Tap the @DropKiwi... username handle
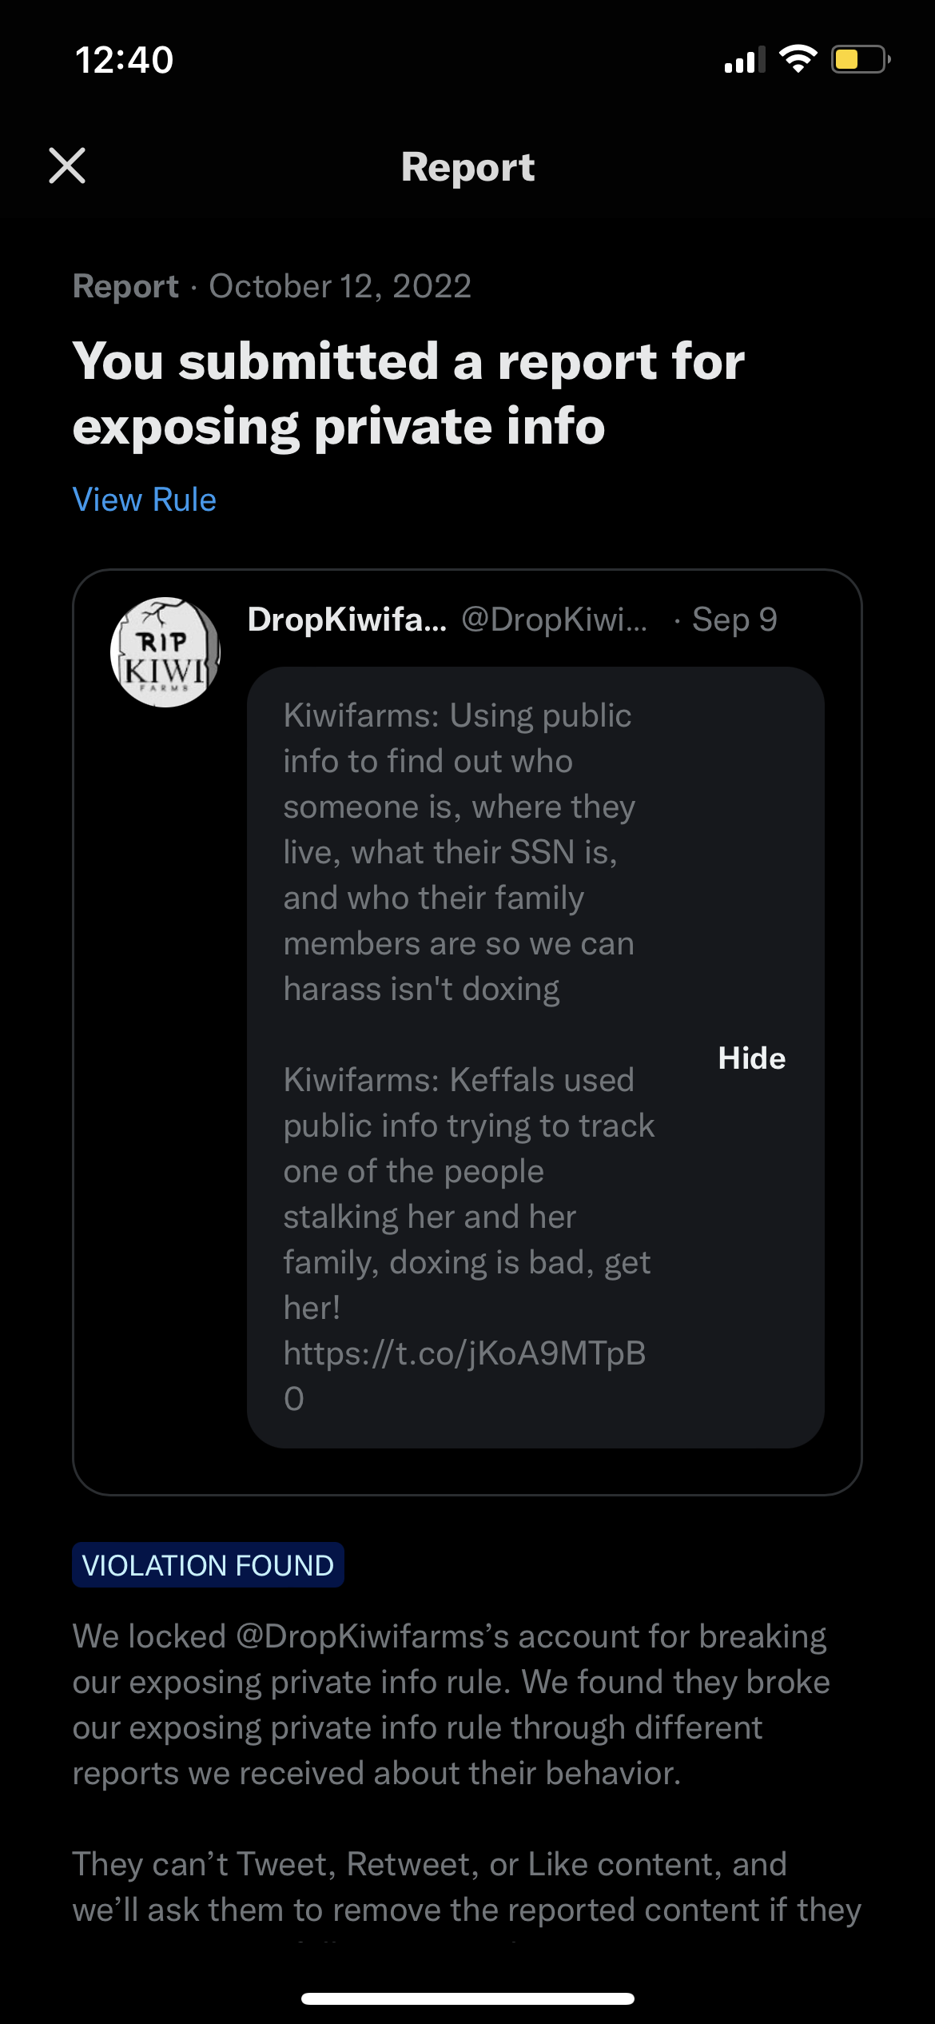The height and width of the screenshot is (2024, 935). pos(555,620)
